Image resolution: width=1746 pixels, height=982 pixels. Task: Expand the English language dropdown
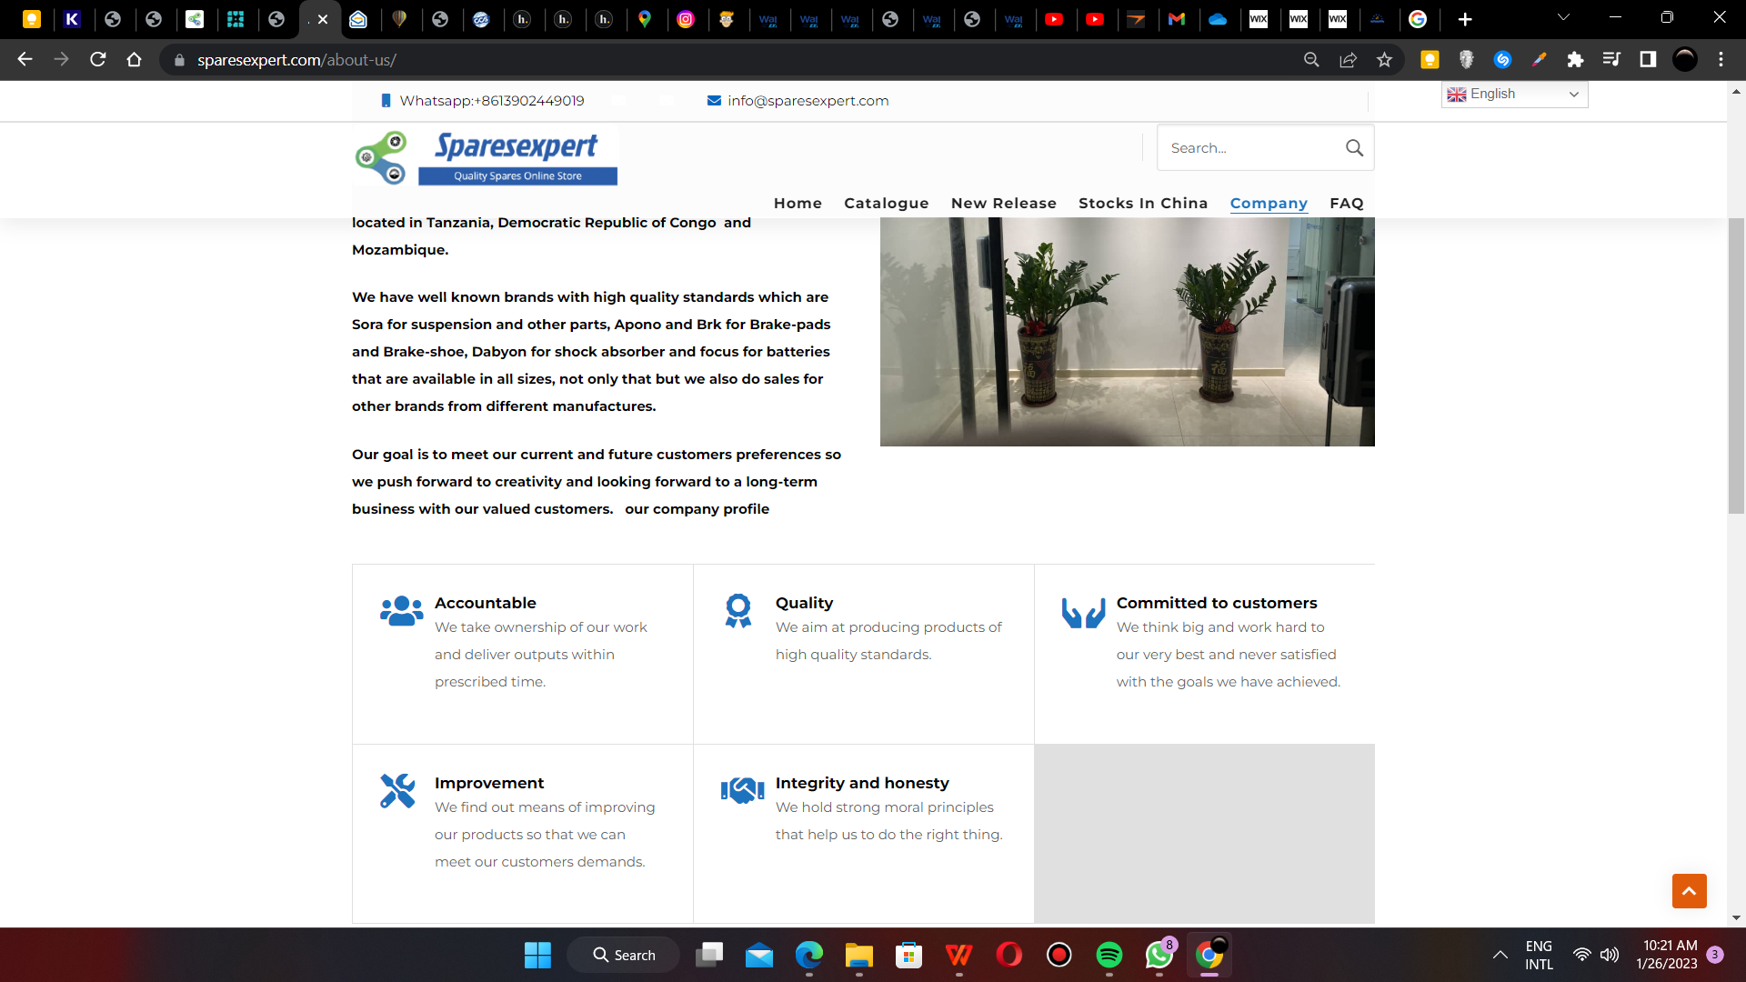pyautogui.click(x=1514, y=95)
